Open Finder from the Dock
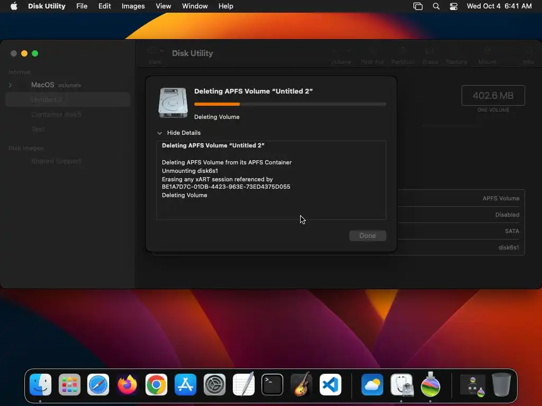Image resolution: width=542 pixels, height=406 pixels. pos(40,384)
